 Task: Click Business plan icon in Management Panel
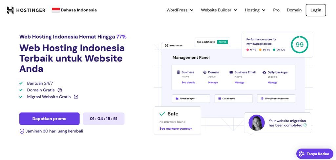tap(178, 72)
